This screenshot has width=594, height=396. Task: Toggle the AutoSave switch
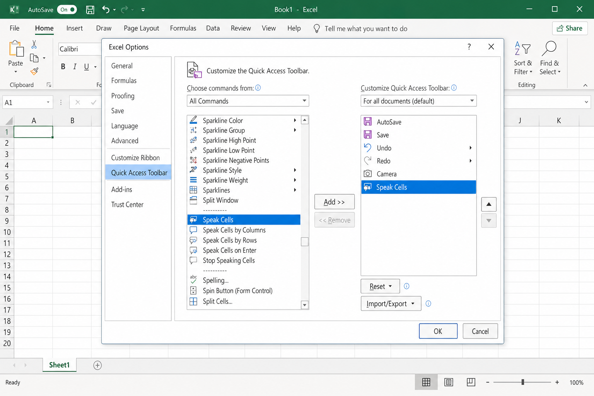coord(67,10)
